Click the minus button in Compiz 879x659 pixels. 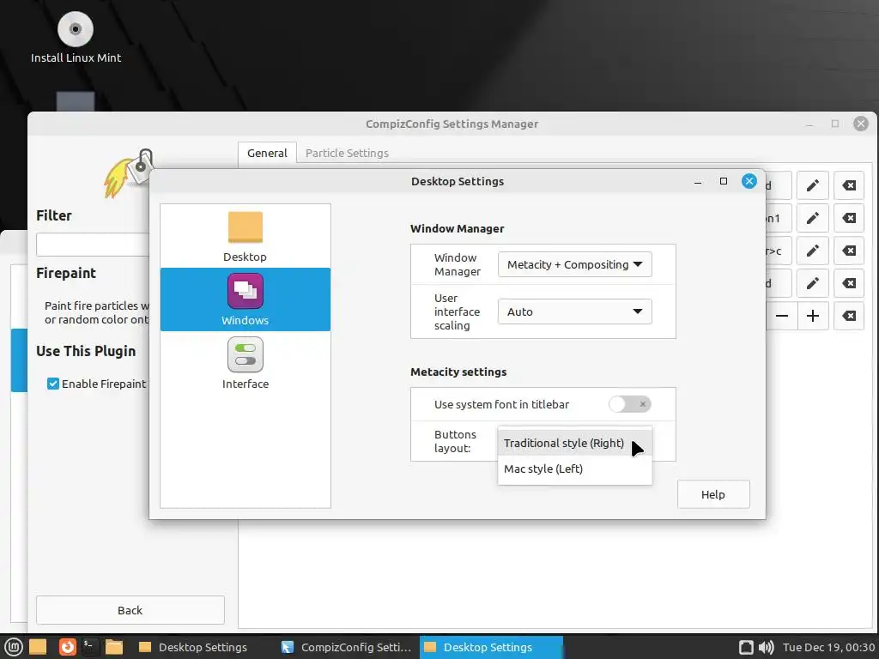point(781,316)
